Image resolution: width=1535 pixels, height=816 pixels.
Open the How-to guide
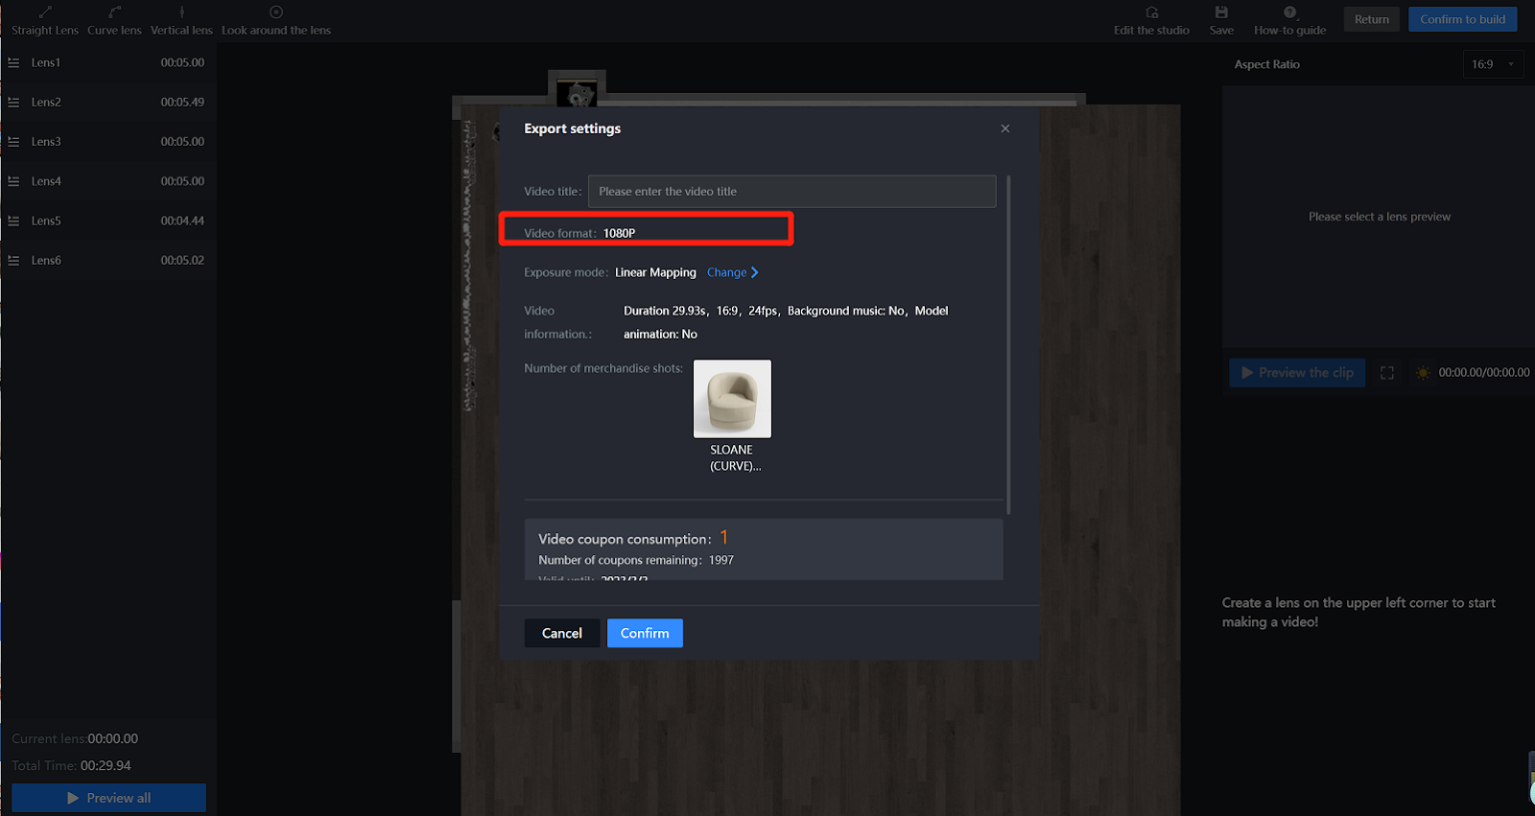point(1289,20)
